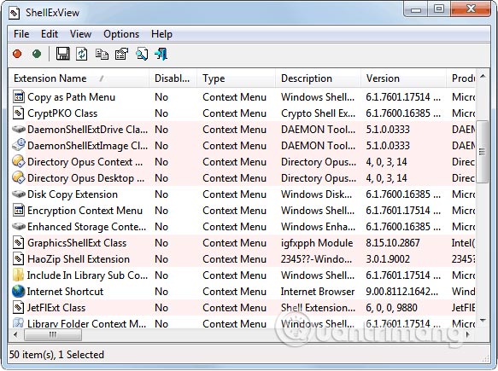This screenshot has height=371, width=498.
Task: Click the Disk Copy Extension drive icon
Action: [x=19, y=194]
